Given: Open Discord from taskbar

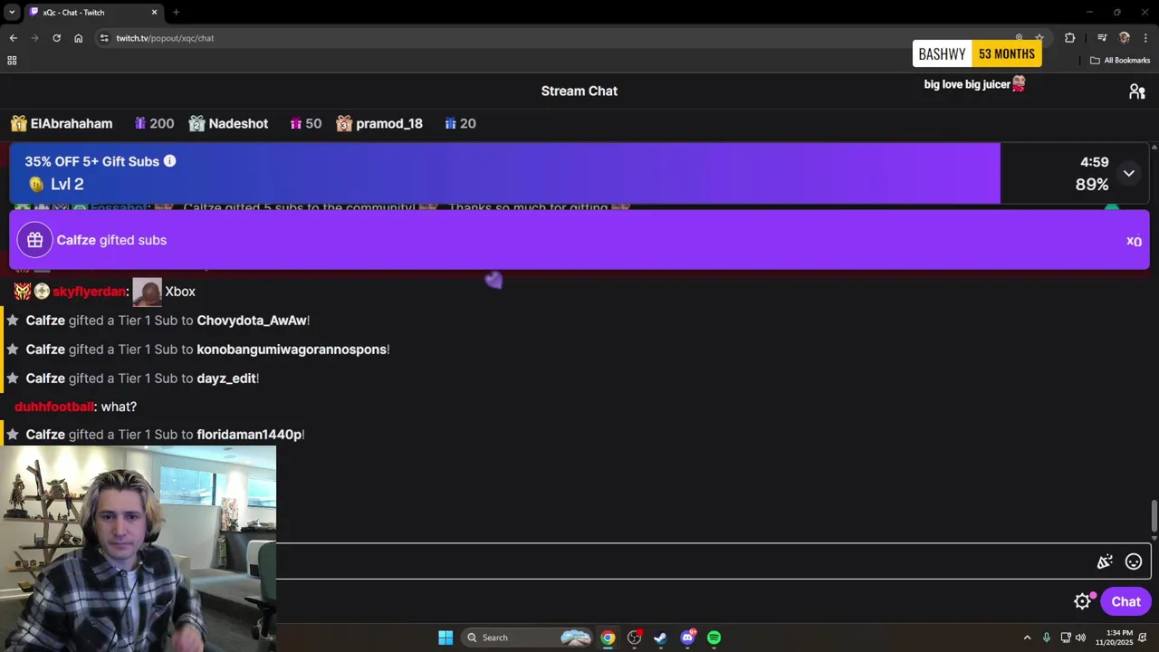Looking at the screenshot, I should [x=687, y=638].
